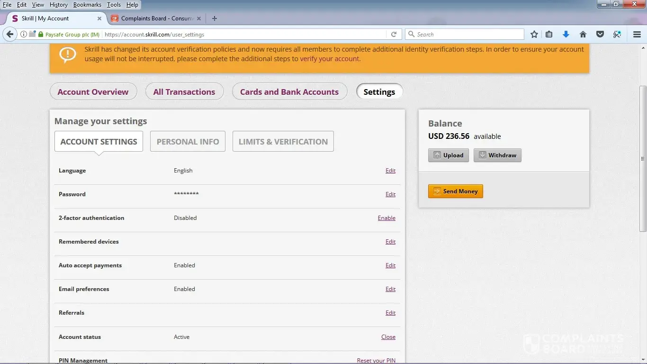Show the bookmarks list icon
The width and height of the screenshot is (647, 364).
click(x=549, y=34)
